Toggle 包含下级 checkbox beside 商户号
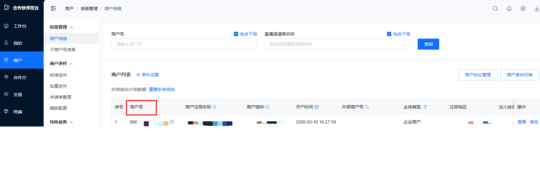This screenshot has width=540, height=174. tap(236, 34)
